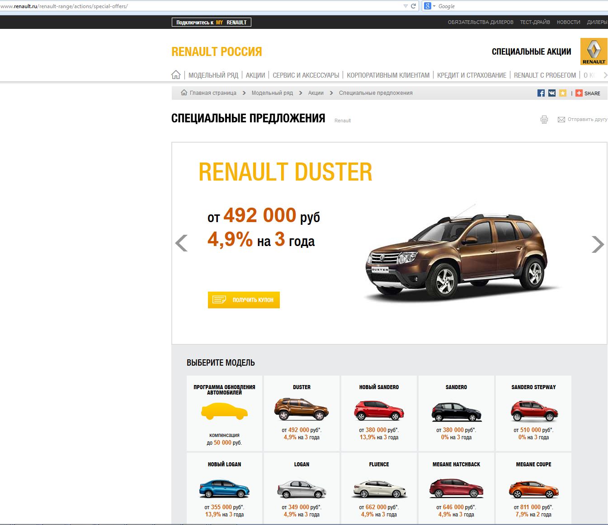Open the Дилеры link
This screenshot has height=525, width=608.
coord(597,22)
